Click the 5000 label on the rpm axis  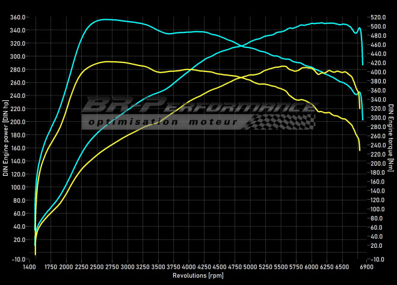(249, 266)
